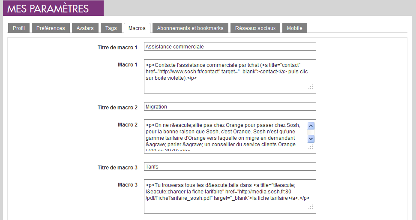
Task: Focus the Titre de macro 1 field
Action: 230,46
